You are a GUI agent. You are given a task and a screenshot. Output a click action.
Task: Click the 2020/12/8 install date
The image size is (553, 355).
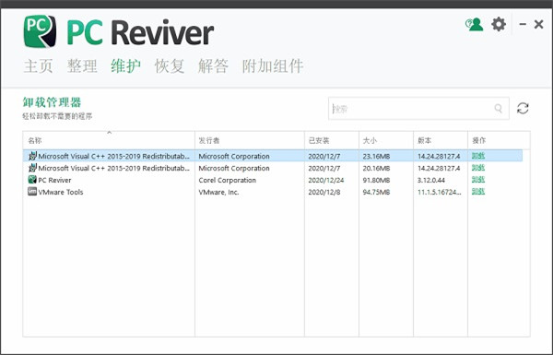(x=324, y=192)
